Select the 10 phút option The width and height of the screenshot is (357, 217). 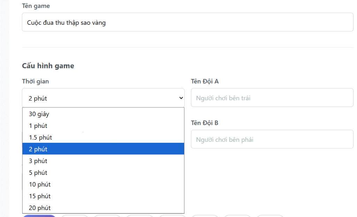click(x=103, y=184)
